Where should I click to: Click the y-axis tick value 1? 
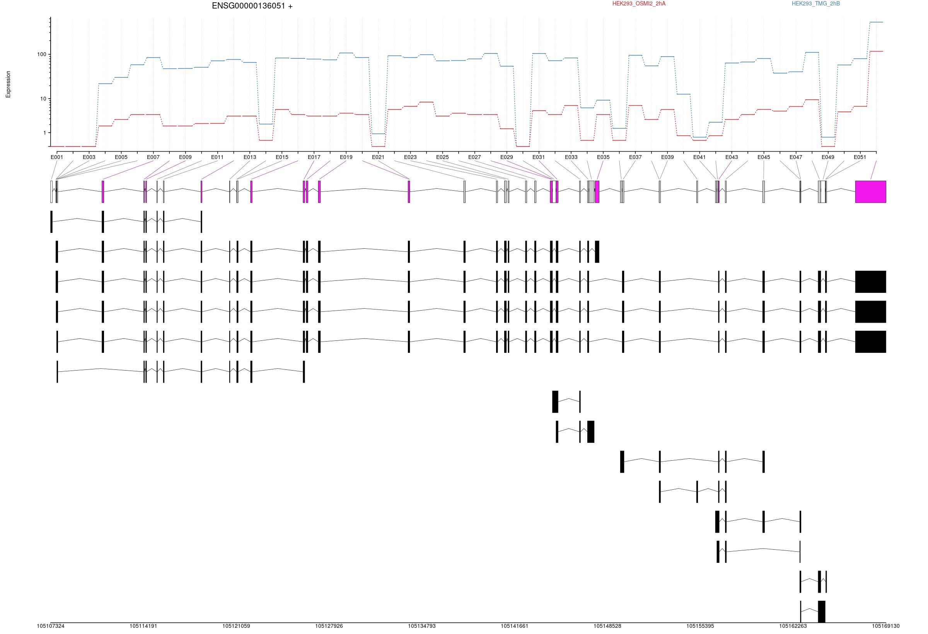click(x=45, y=133)
